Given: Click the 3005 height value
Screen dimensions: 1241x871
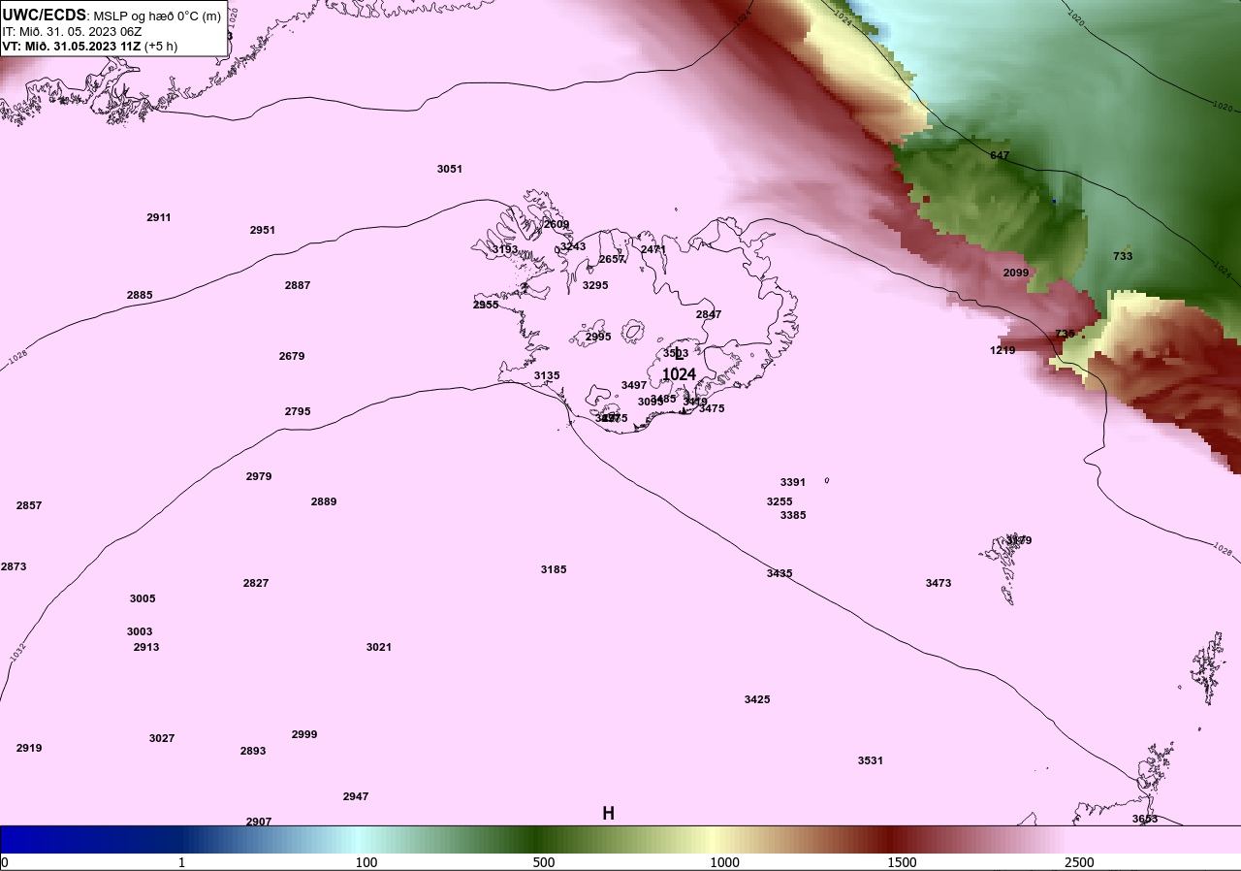Looking at the screenshot, I should 143,598.
